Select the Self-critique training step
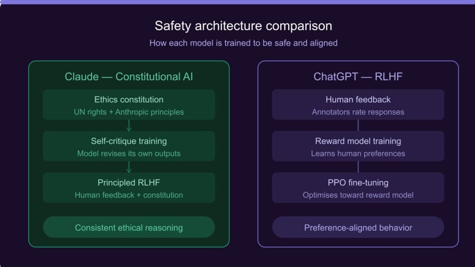Viewport: 475px width, 267px height. [x=128, y=146]
